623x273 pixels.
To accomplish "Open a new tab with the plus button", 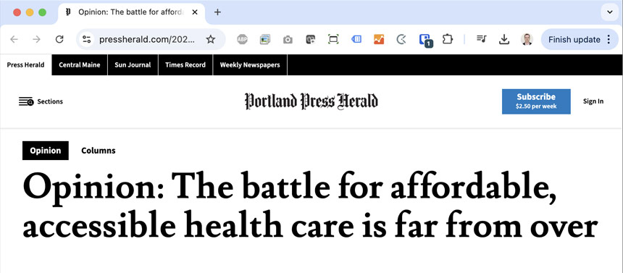I will 217,12.
